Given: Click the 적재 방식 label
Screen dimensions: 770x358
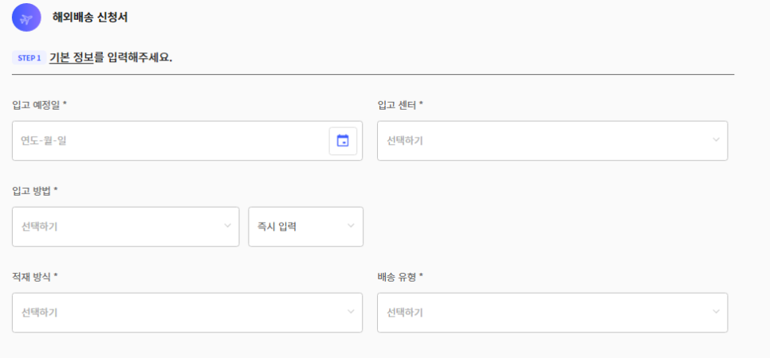Looking at the screenshot, I should tap(35, 277).
